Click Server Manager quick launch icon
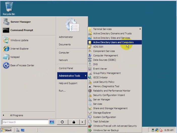 tap(18, 130)
